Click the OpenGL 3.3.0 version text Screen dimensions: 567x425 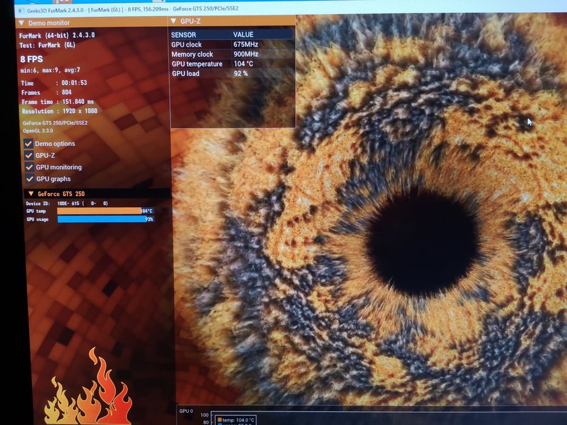pyautogui.click(x=38, y=131)
